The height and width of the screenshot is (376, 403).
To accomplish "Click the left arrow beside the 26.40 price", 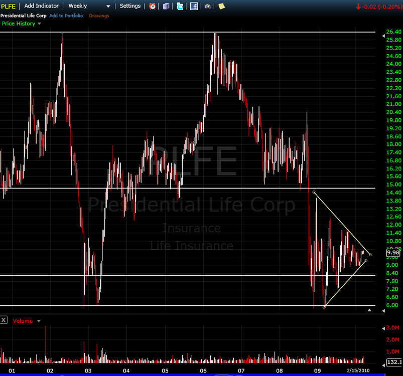I will point(383,36).
